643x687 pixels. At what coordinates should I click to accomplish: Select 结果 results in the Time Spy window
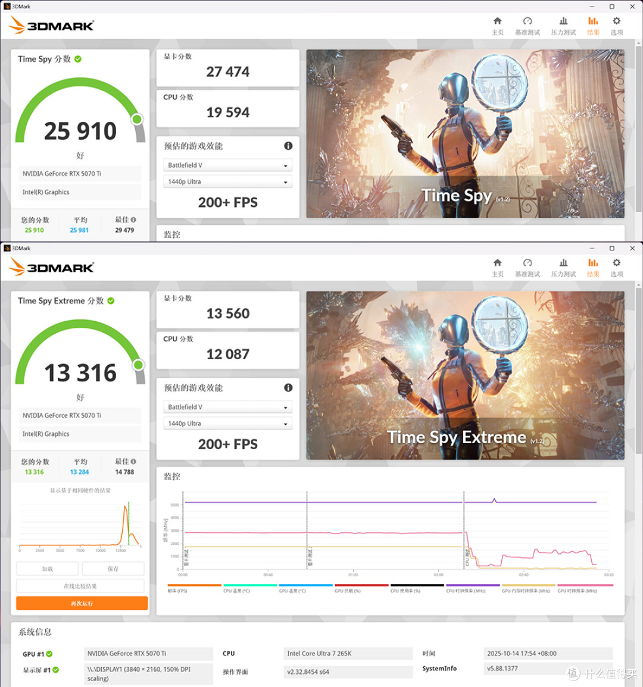593,26
